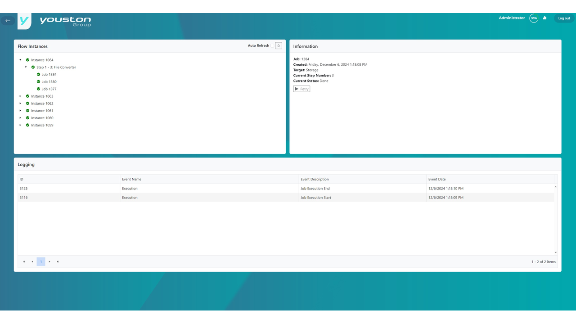Select the Job 1377 tree item
Screen dimensions: 576x324
pos(49,89)
